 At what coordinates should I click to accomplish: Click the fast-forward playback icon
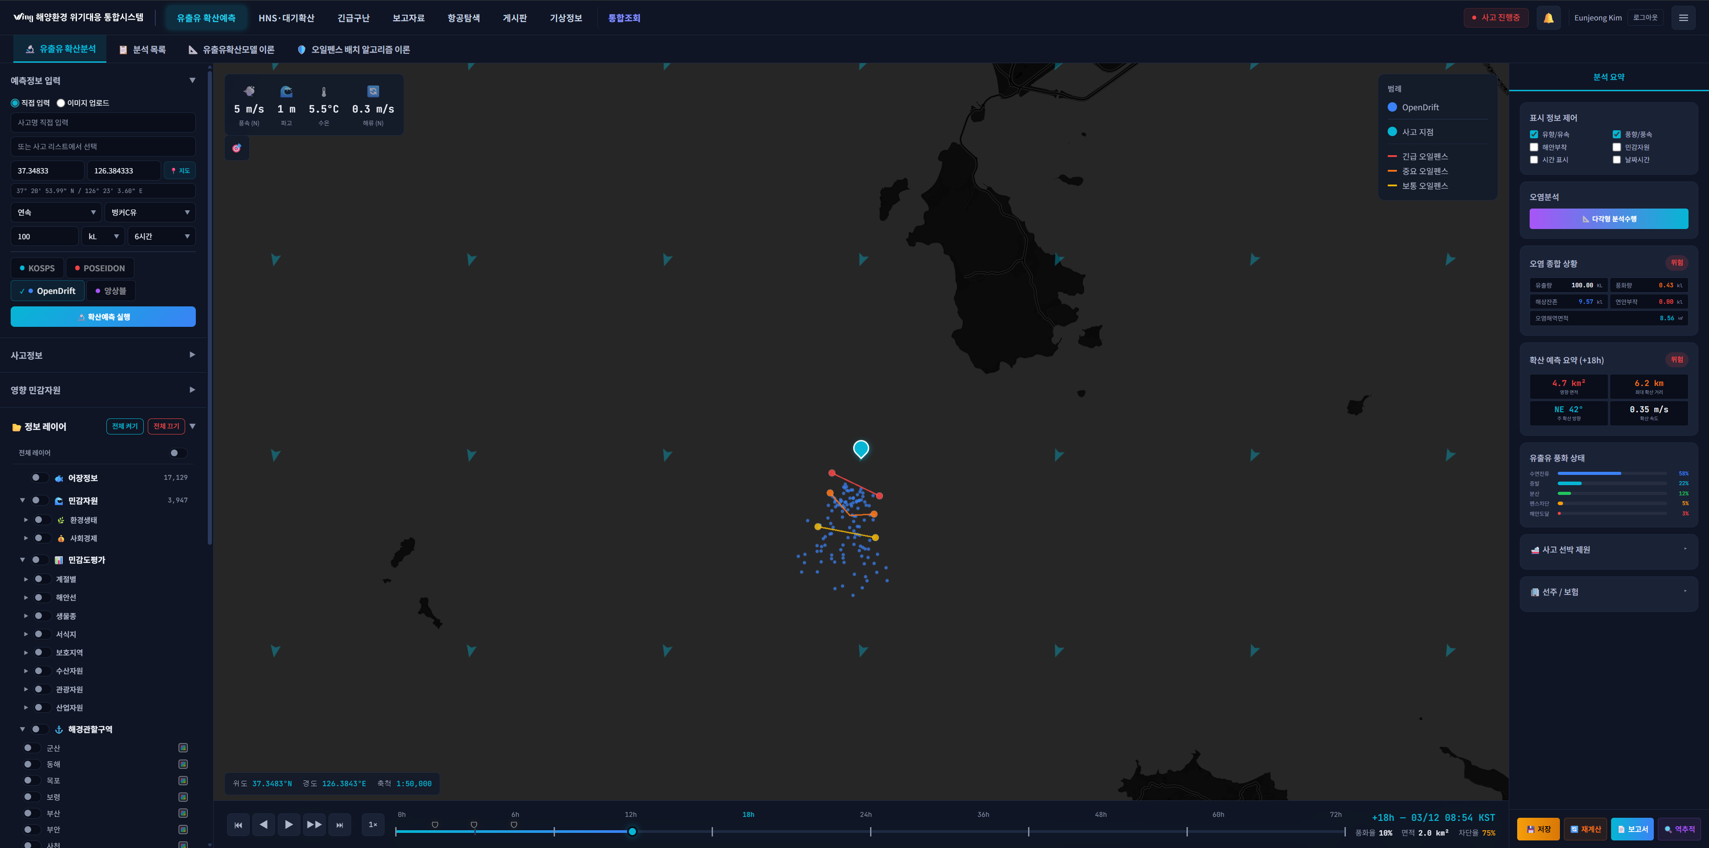tap(314, 825)
